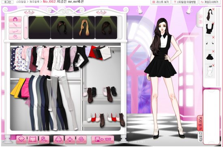Click the S star button in bottom toolbar

pos(44,139)
